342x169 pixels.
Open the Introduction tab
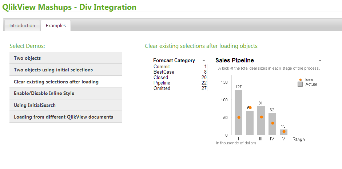22,26
